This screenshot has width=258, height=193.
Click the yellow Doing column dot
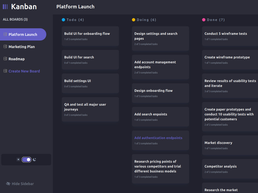134,20
